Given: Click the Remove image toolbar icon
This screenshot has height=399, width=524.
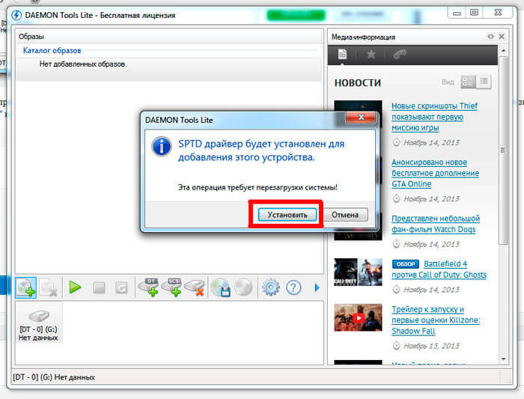Looking at the screenshot, I should pos(49,287).
